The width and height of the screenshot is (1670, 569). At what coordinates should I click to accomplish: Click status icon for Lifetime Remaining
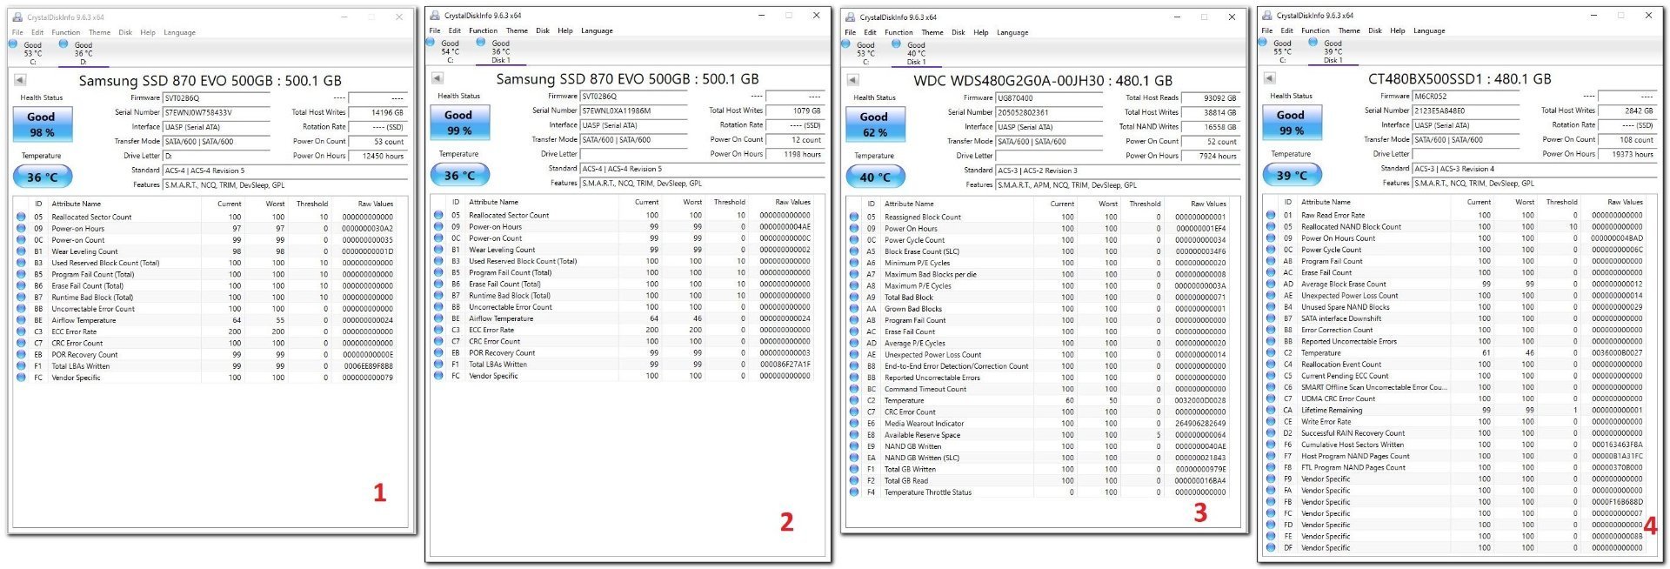1271,410
